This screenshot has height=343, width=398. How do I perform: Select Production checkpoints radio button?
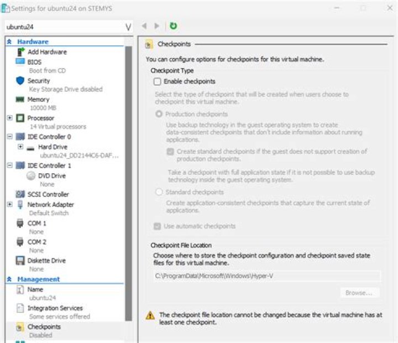coord(159,114)
